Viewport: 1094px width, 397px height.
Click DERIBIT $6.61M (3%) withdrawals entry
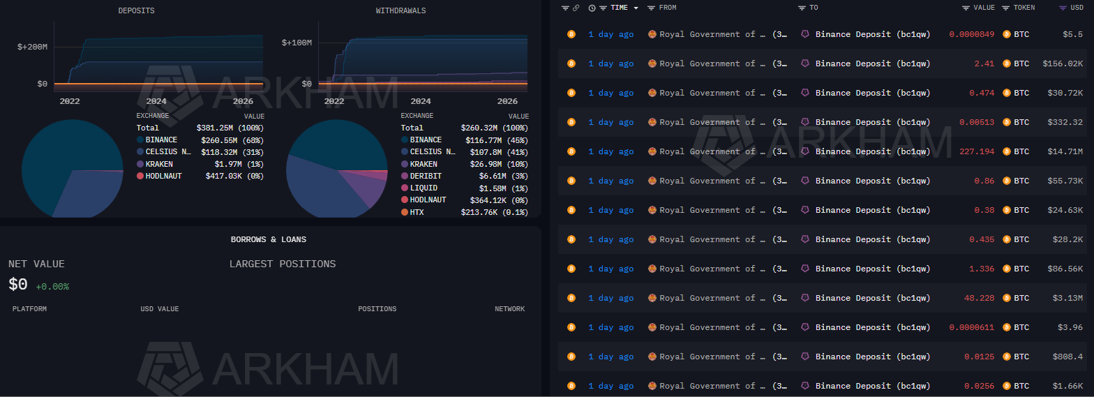tap(465, 176)
